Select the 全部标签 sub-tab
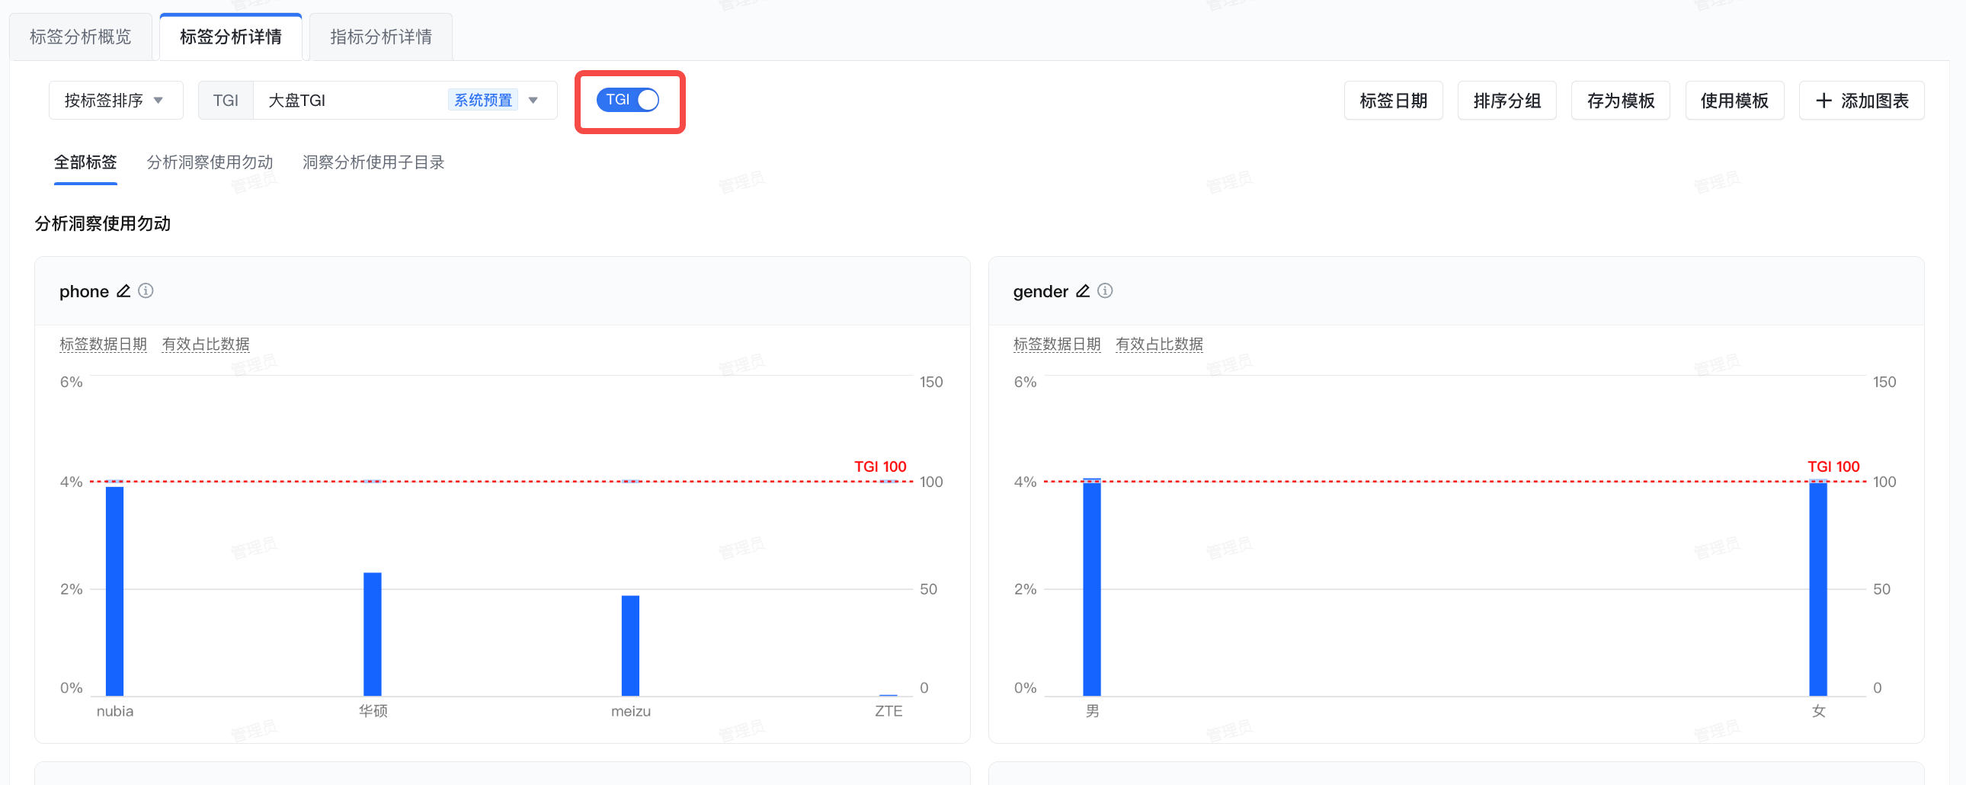Screen dimensions: 1966x785 pyautogui.click(x=85, y=162)
